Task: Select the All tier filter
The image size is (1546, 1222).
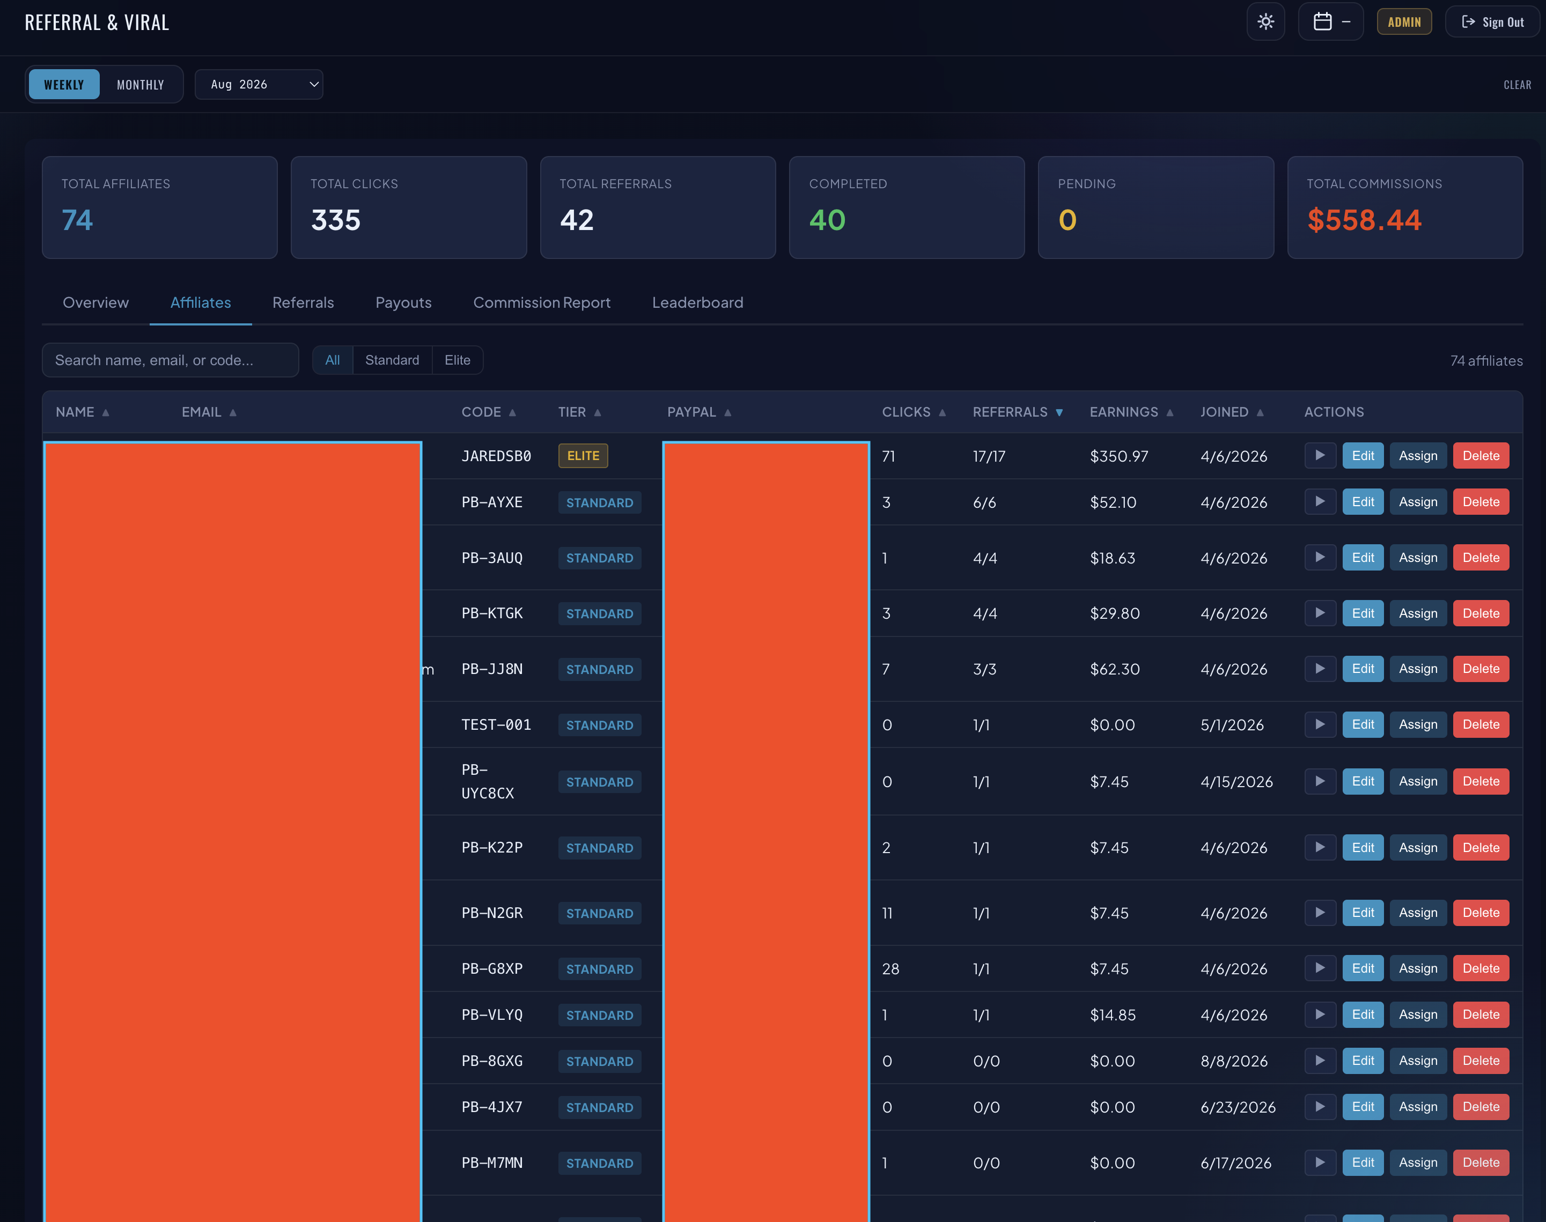Action: [x=332, y=360]
